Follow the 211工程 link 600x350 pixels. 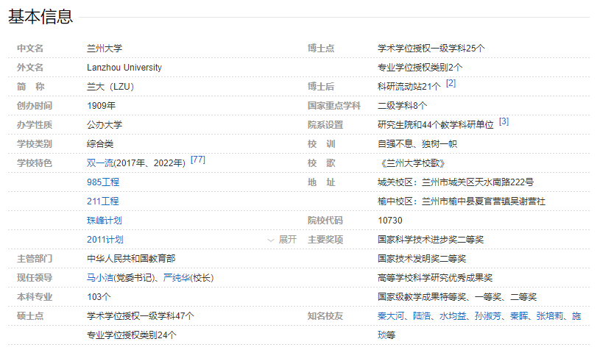(102, 201)
